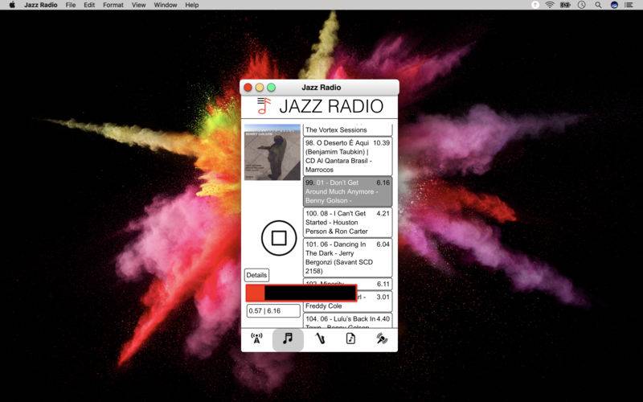Select The Vortex Sessions track row
The height and width of the screenshot is (402, 643).
[348, 130]
